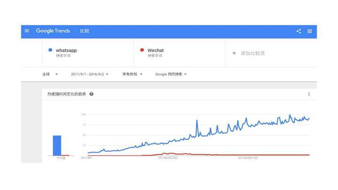Click the 热度随时间变化的趋势 chart title
Screen dimensions: 338x190
(67, 94)
